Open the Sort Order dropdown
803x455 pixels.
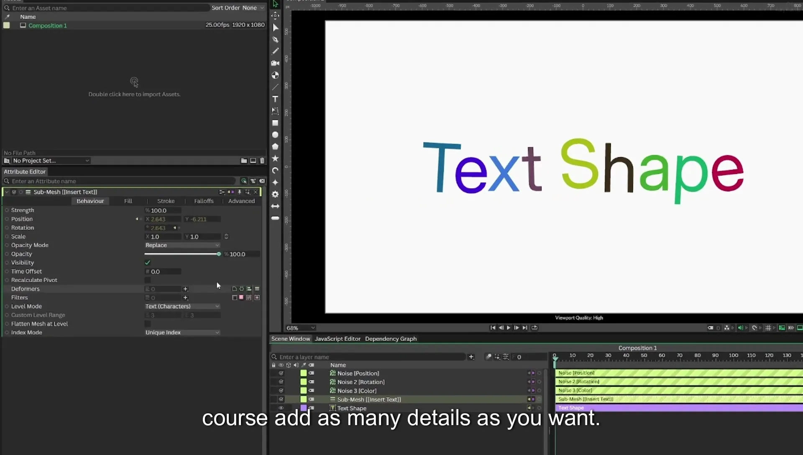point(253,8)
